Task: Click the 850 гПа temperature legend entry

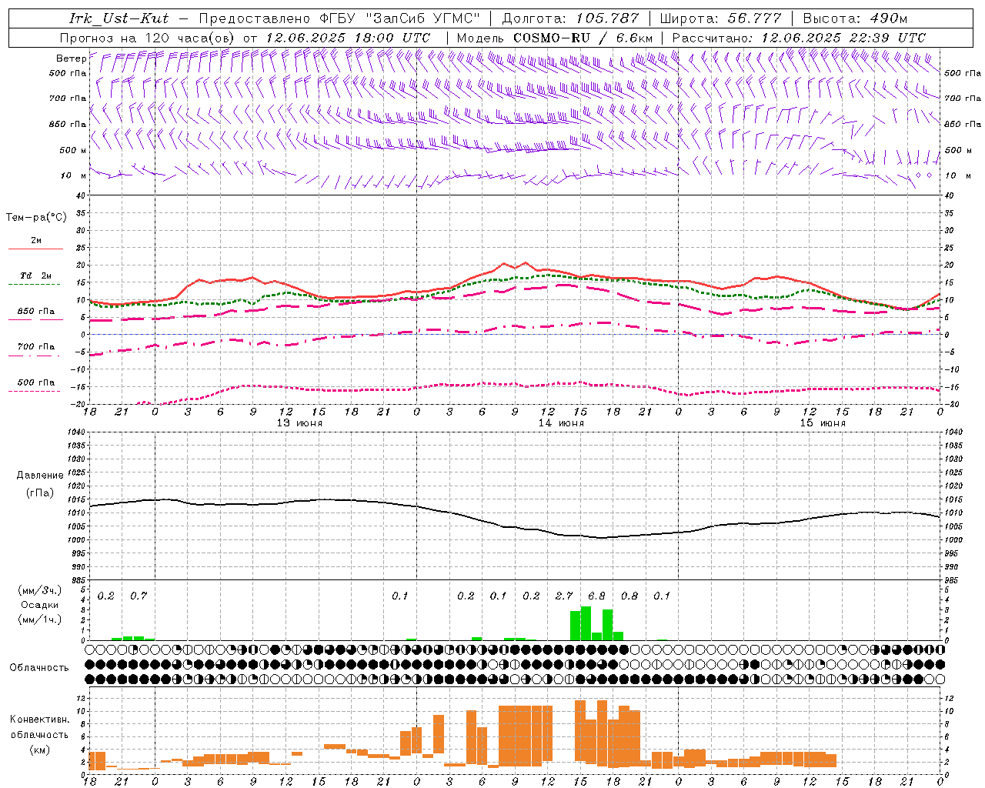Action: click(36, 312)
